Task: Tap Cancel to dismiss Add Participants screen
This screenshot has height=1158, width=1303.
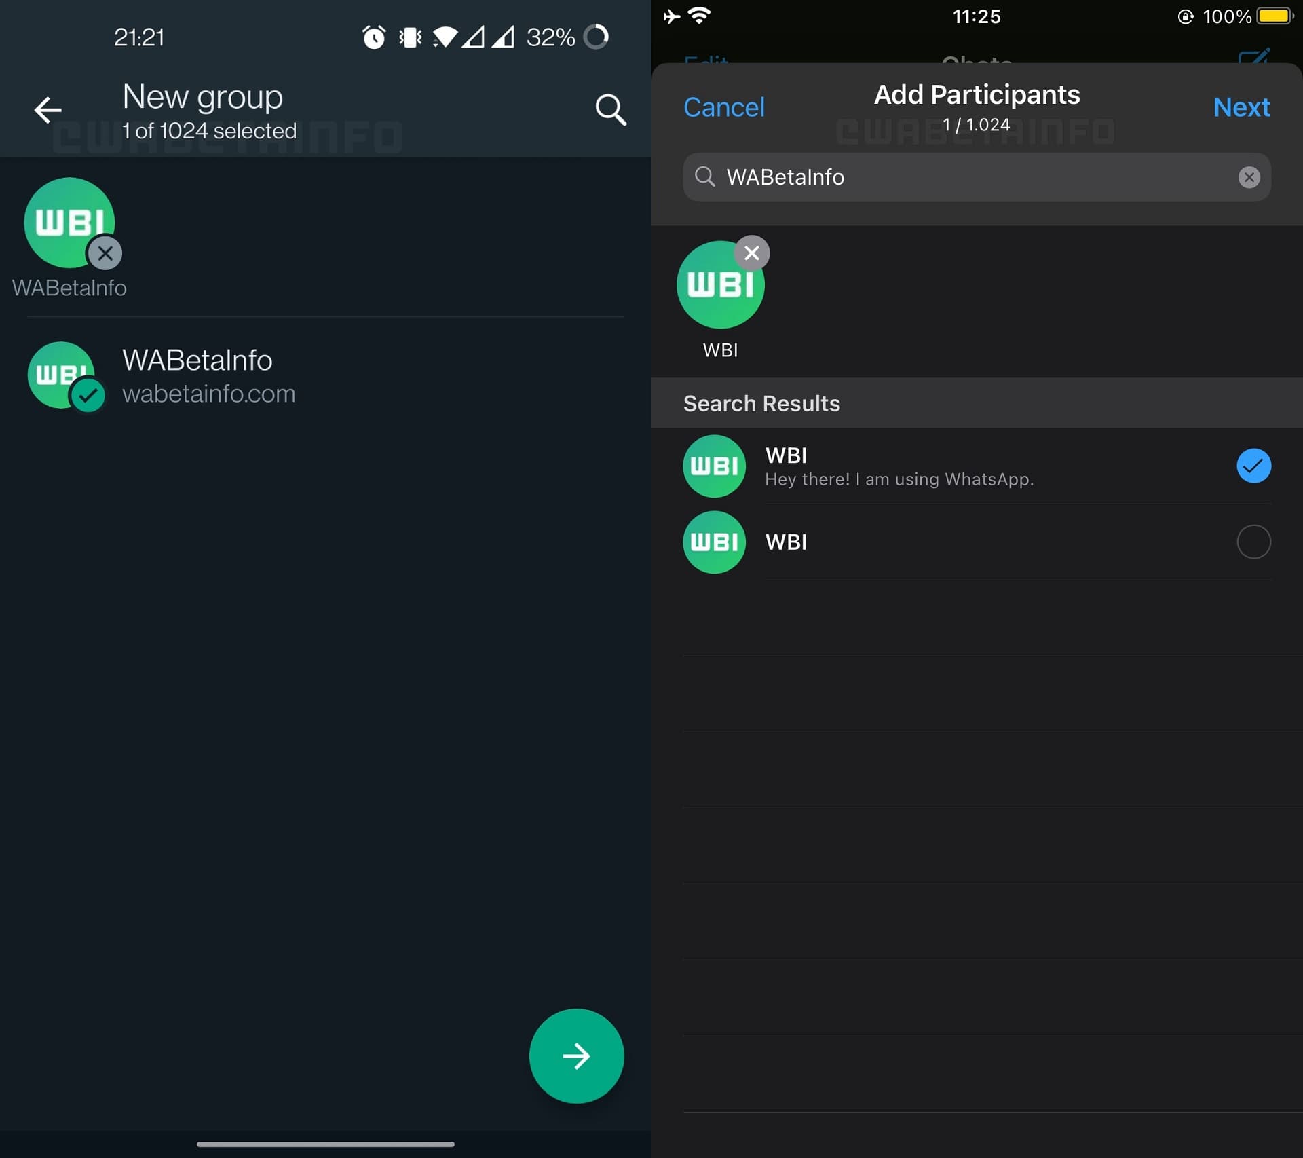Action: point(724,106)
